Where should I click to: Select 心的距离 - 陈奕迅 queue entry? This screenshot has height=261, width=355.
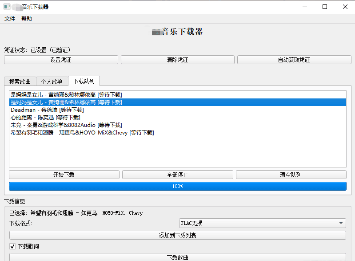point(45,118)
